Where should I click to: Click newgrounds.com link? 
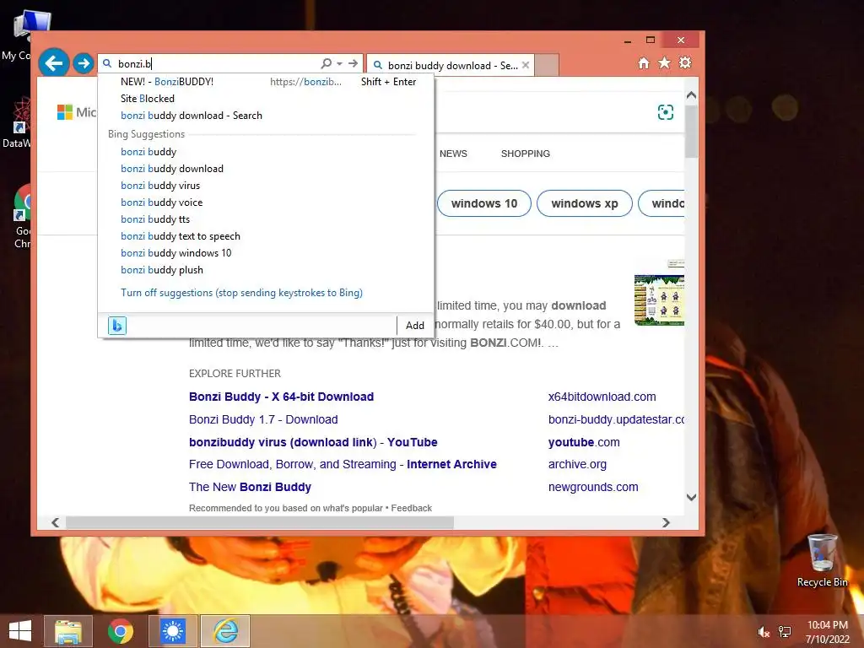point(593,487)
